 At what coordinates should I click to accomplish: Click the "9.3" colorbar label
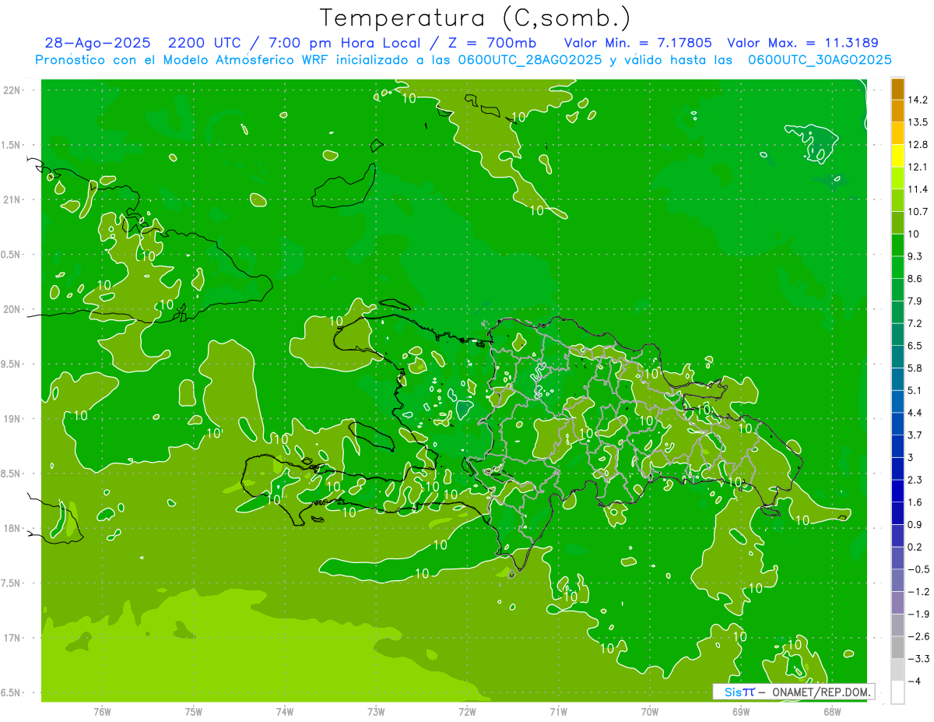pos(915,256)
